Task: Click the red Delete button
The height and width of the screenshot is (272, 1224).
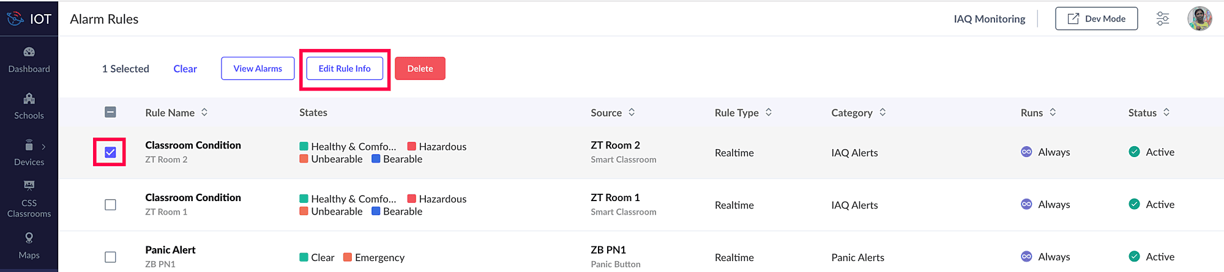Action: click(x=420, y=68)
